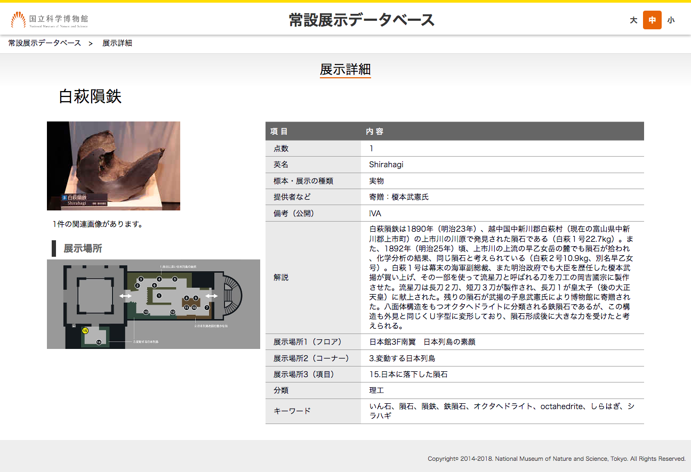Click the 1件の関連画像があります text
Screen dimensions: 691x472
coord(98,224)
